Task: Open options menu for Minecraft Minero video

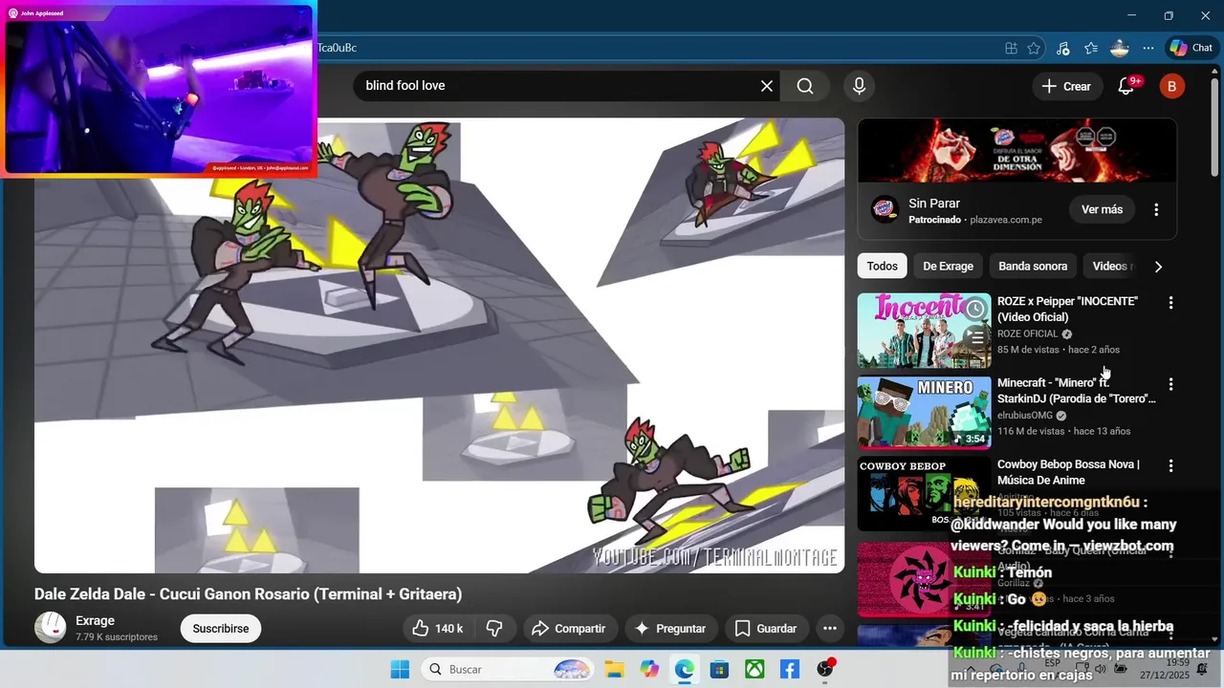Action: (1170, 384)
